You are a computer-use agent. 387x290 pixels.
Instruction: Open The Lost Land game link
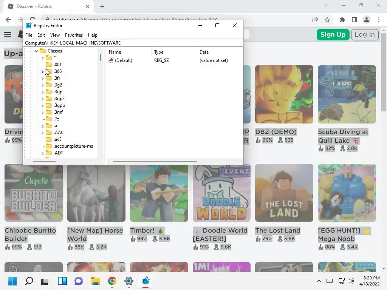click(278, 231)
